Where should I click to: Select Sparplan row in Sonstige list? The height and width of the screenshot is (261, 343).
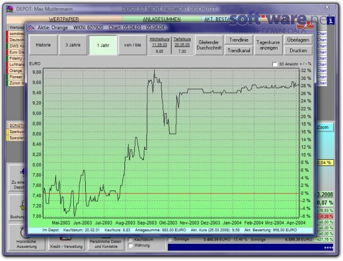(x=16, y=138)
